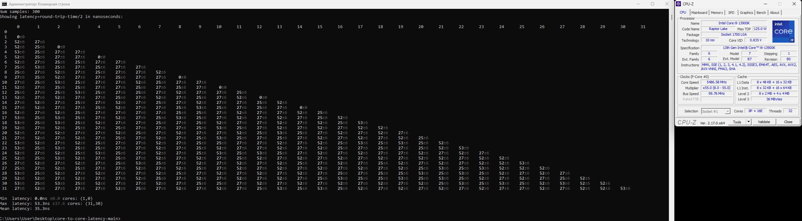Image resolution: width=802 pixels, height=221 pixels.
Task: Click the Instructions list text
Action: click(749, 67)
